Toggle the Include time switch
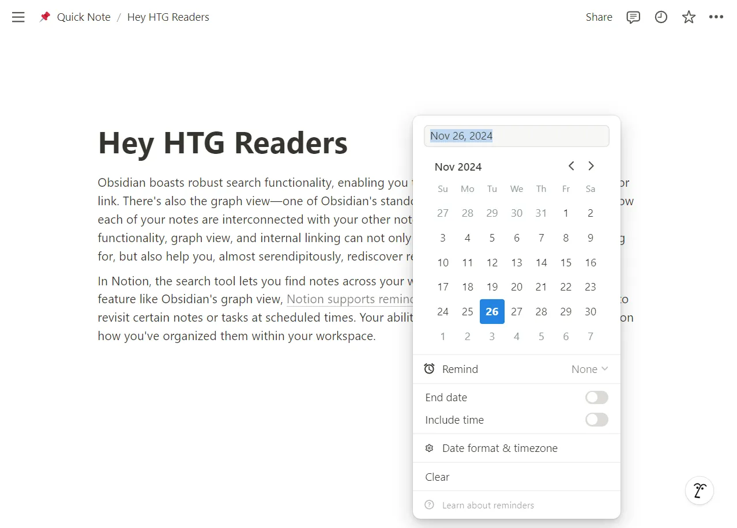This screenshot has height=528, width=737. (x=597, y=420)
